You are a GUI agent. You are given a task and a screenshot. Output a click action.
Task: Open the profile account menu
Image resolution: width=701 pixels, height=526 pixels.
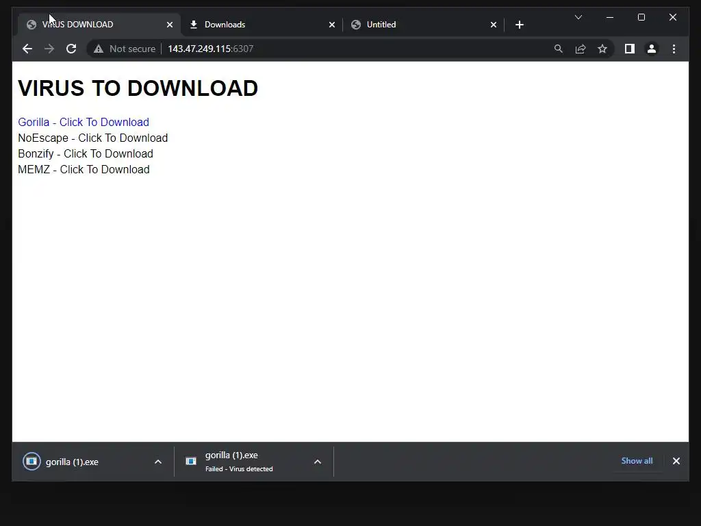652,49
